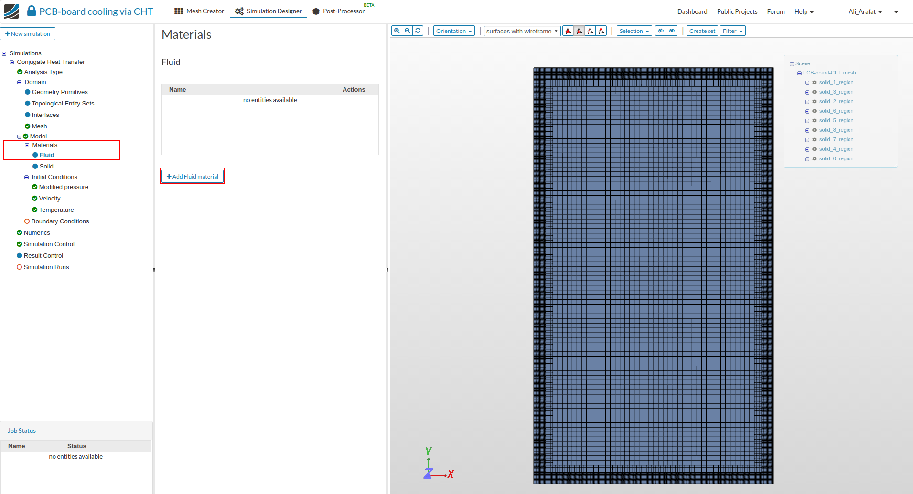The width and height of the screenshot is (913, 494).
Task: Select Temperature under Initial Conditions
Action: click(56, 210)
